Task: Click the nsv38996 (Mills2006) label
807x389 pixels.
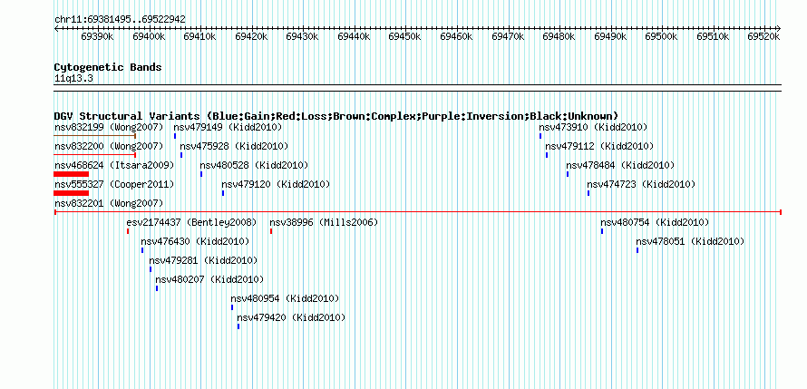Action: point(324,222)
